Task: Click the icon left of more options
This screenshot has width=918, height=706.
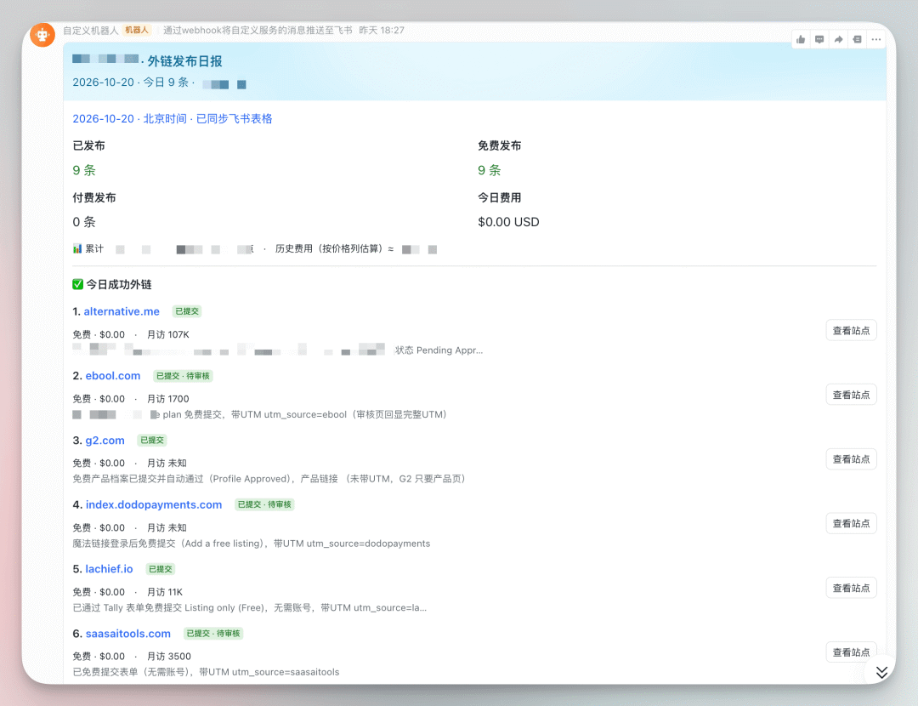Action: click(x=857, y=39)
